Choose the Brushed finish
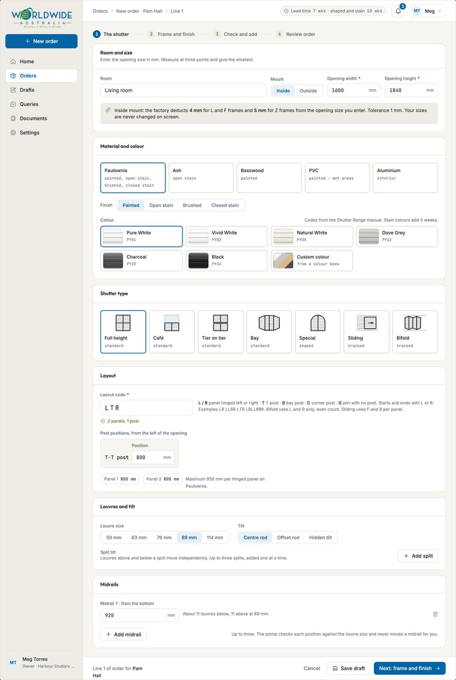Image resolution: width=456 pixels, height=680 pixels. (x=192, y=205)
